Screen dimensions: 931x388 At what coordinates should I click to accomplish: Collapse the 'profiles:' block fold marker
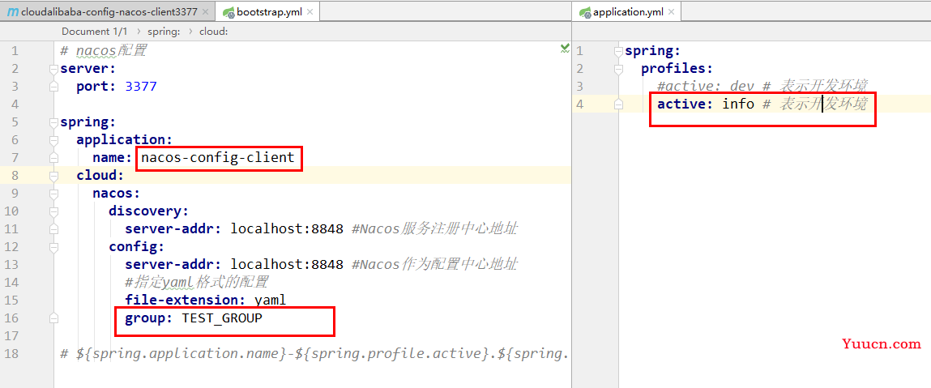619,69
